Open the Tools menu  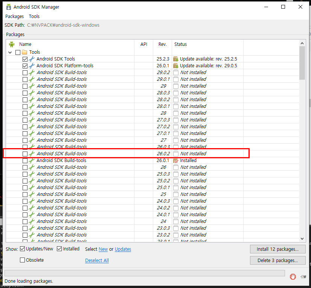(x=34, y=17)
